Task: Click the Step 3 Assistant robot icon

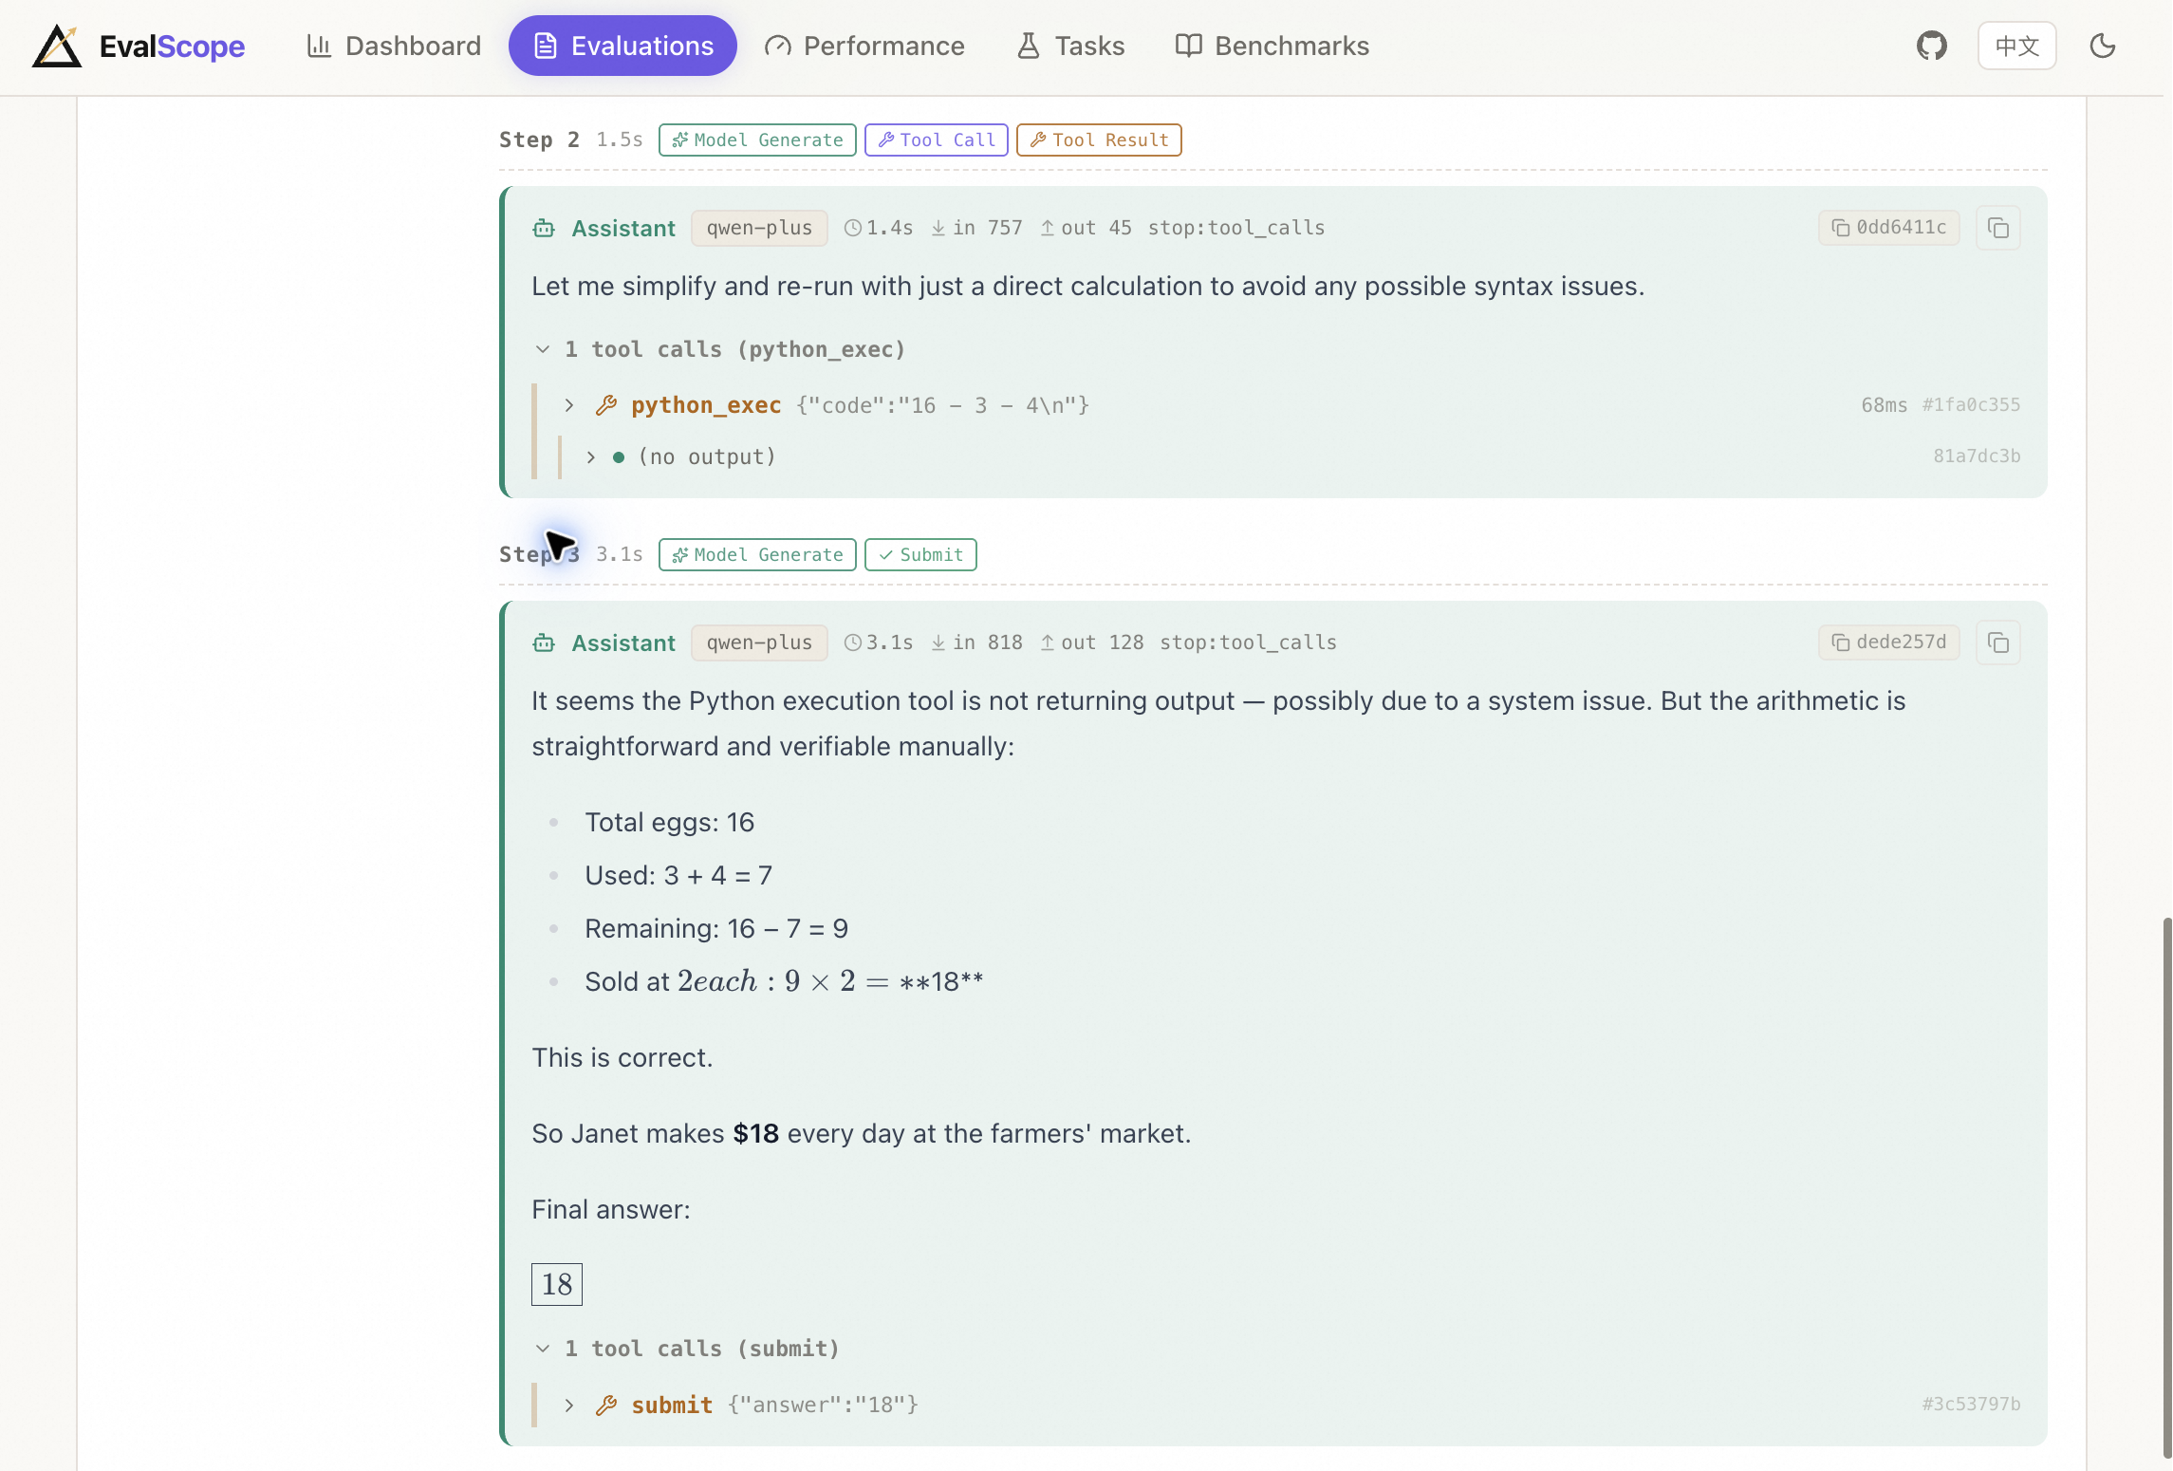Action: (544, 642)
